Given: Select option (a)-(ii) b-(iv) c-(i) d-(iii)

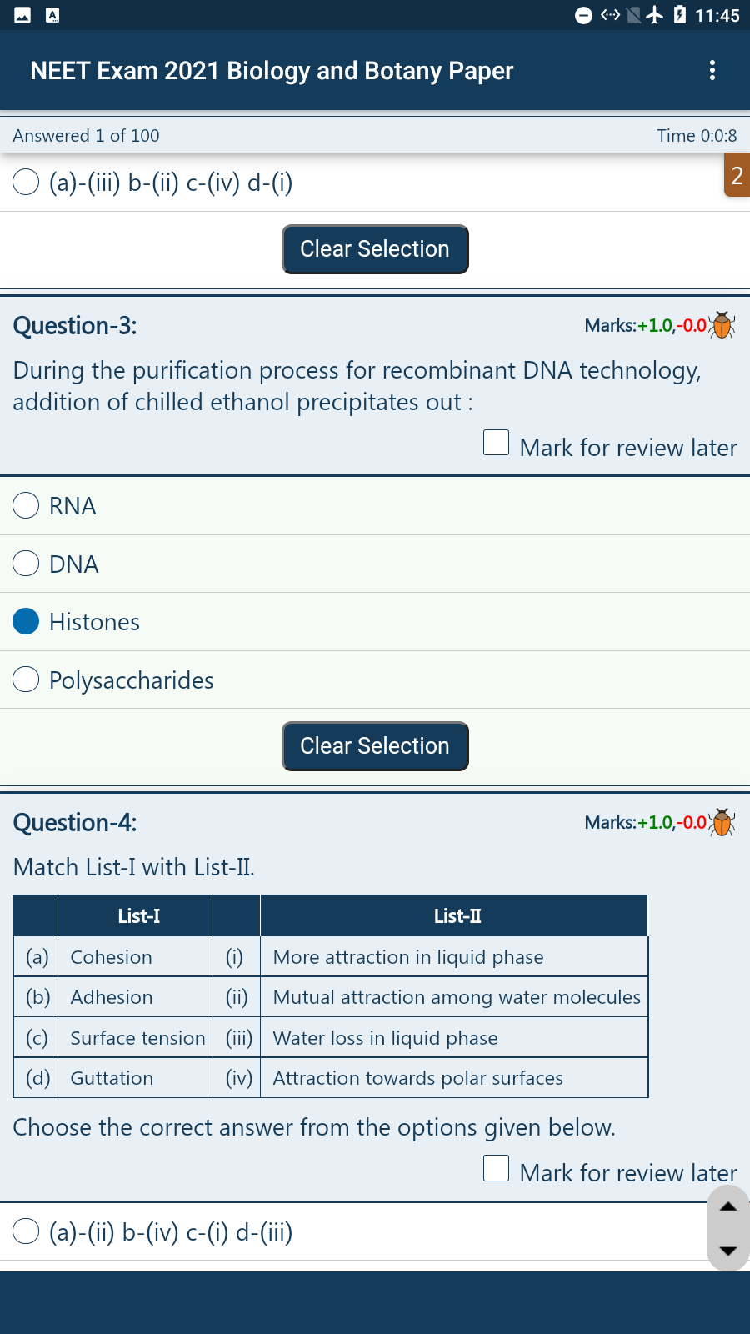Looking at the screenshot, I should pyautogui.click(x=375, y=1232).
